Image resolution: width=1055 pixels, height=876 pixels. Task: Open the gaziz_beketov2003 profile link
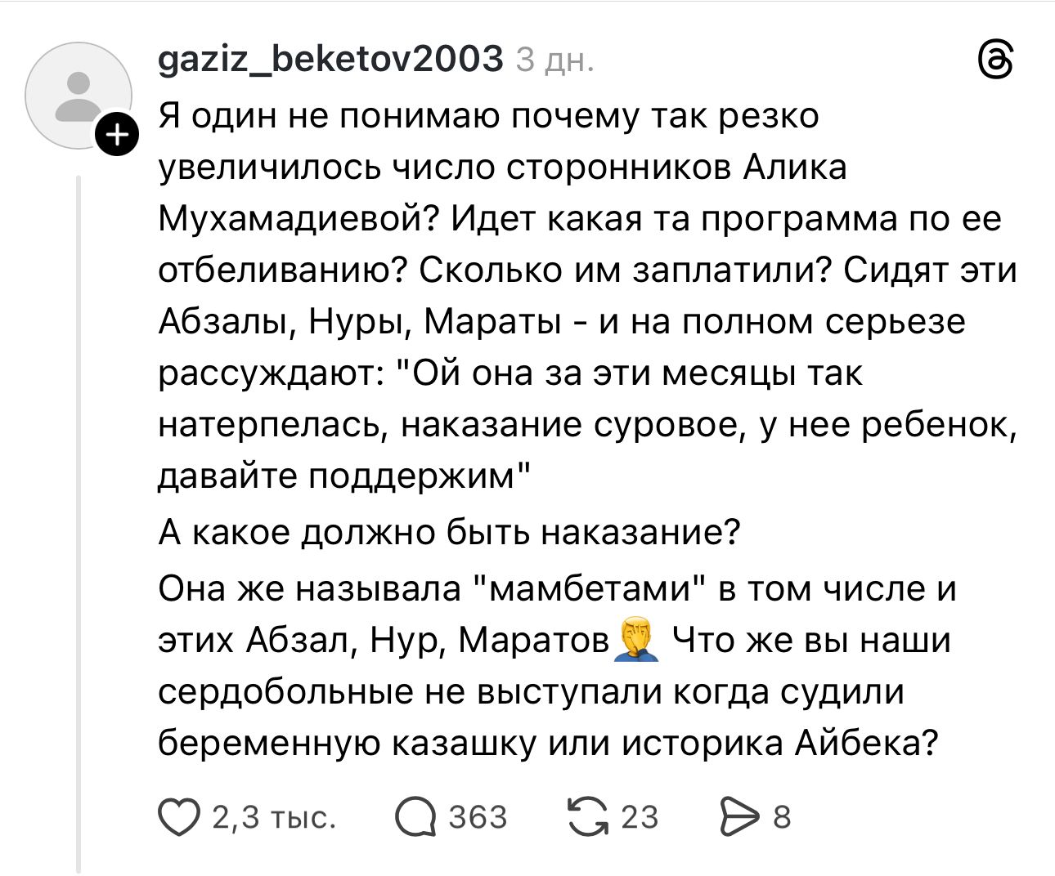330,59
